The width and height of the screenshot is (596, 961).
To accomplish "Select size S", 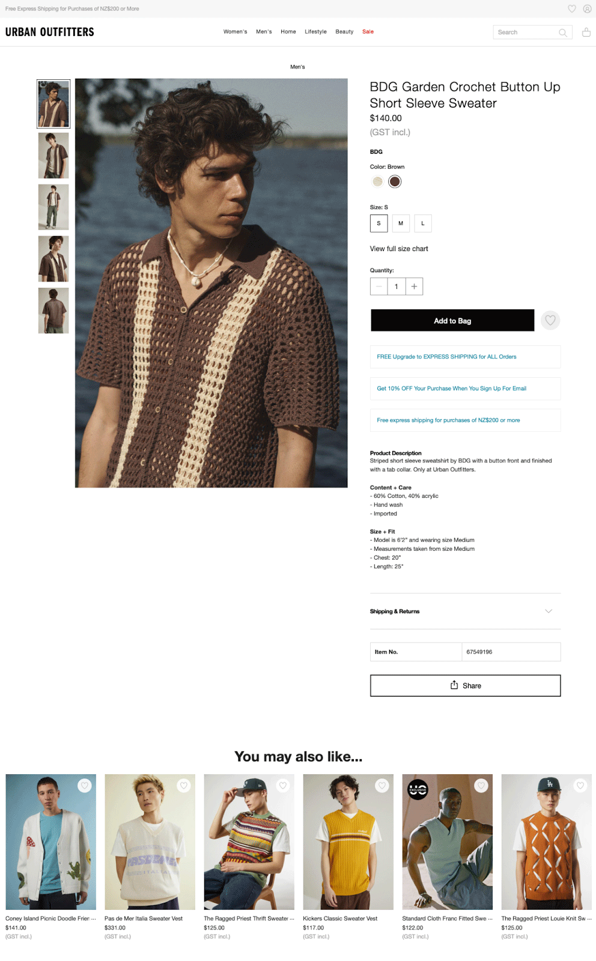I will (379, 223).
